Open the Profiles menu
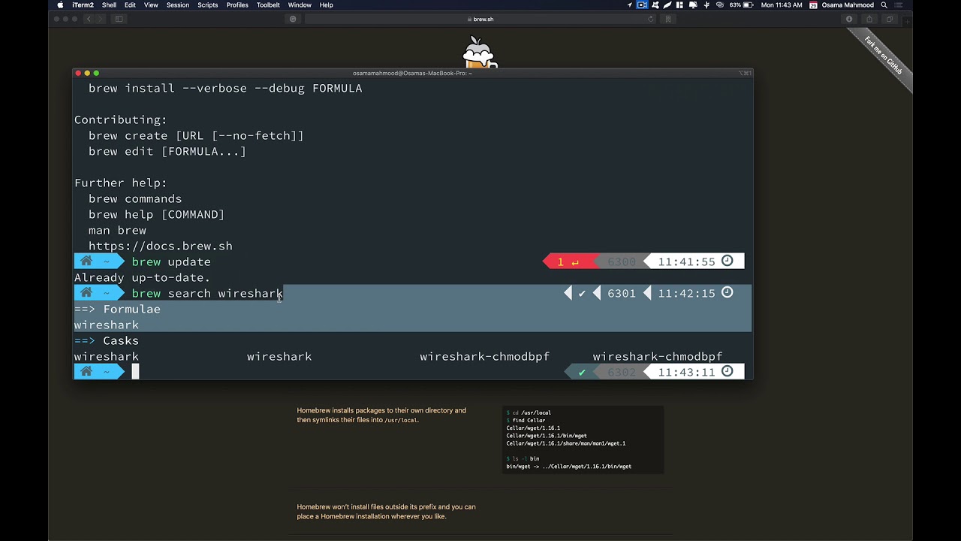The height and width of the screenshot is (541, 961). [237, 5]
